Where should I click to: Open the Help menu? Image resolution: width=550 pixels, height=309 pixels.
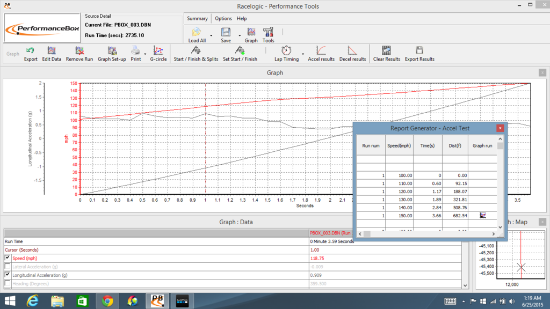click(242, 19)
